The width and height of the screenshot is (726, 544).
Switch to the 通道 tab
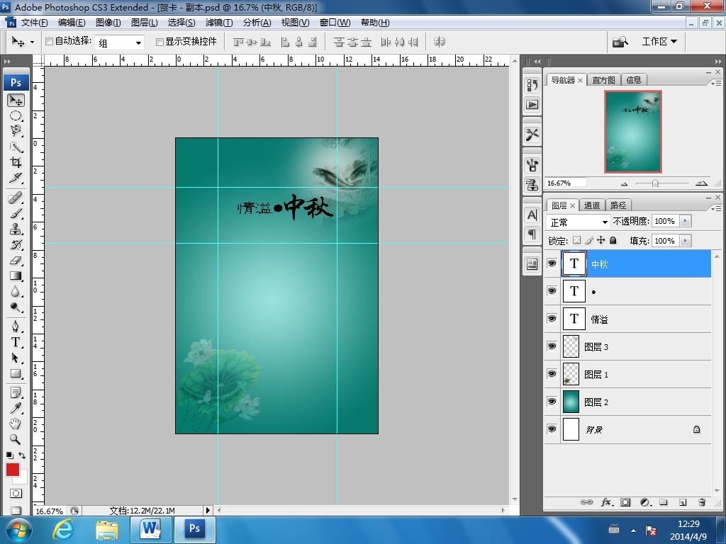[x=592, y=205]
